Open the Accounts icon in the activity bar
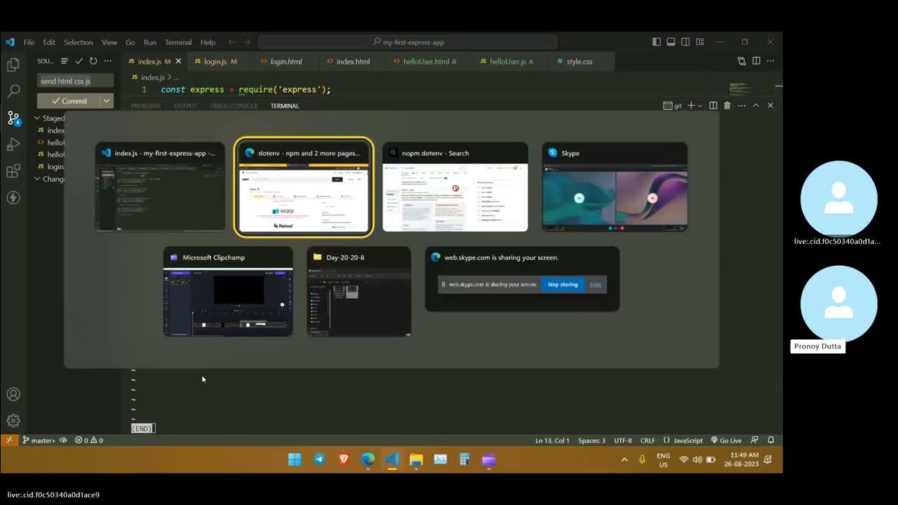This screenshot has height=505, width=898. click(13, 394)
